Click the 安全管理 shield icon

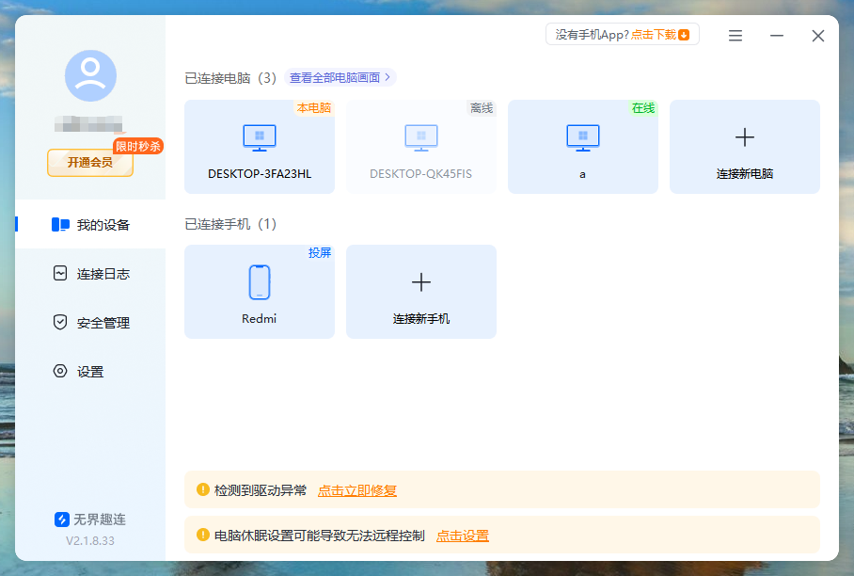pyautogui.click(x=58, y=322)
